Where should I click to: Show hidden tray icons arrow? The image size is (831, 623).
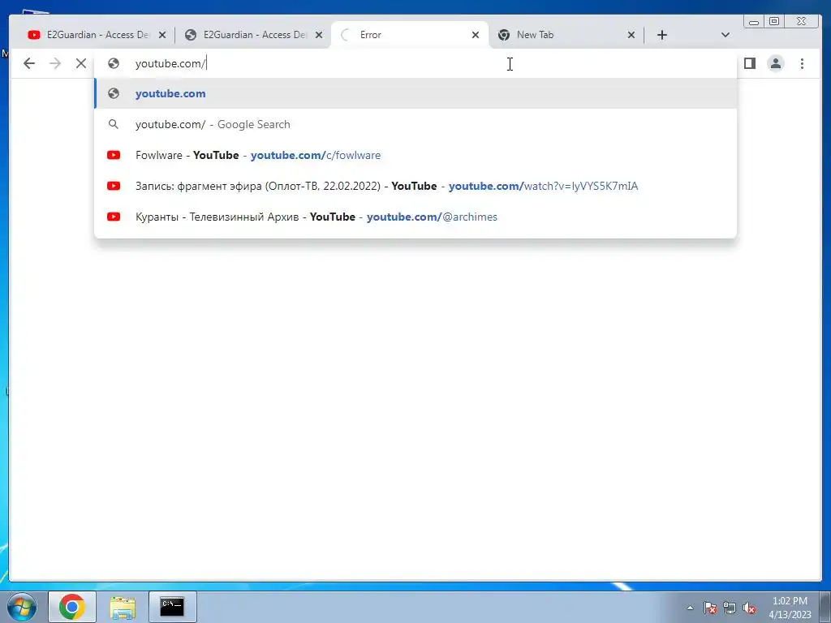click(690, 608)
